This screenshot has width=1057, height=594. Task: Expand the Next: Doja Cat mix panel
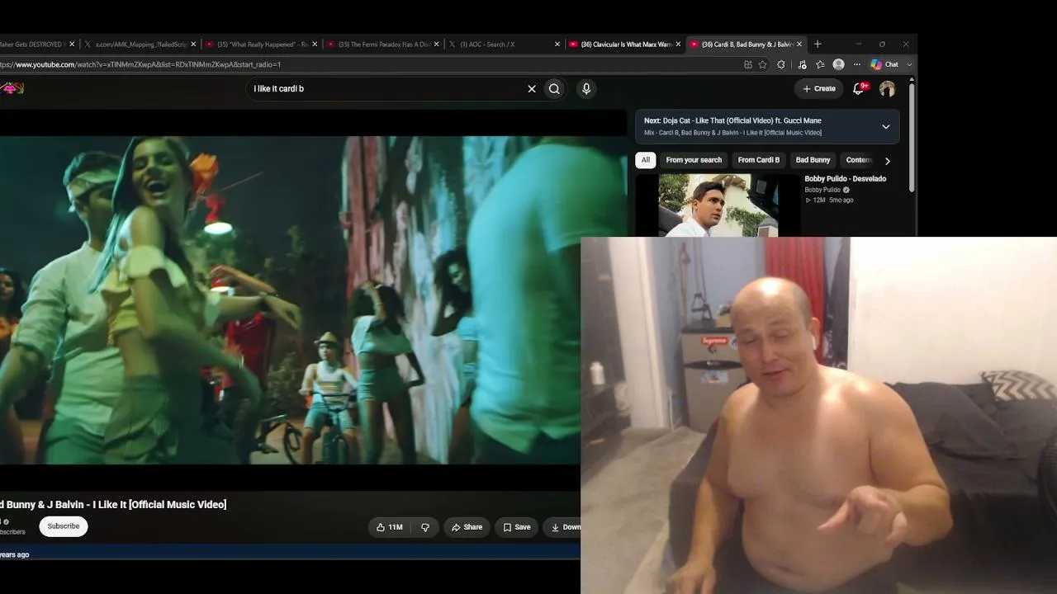[886, 127]
